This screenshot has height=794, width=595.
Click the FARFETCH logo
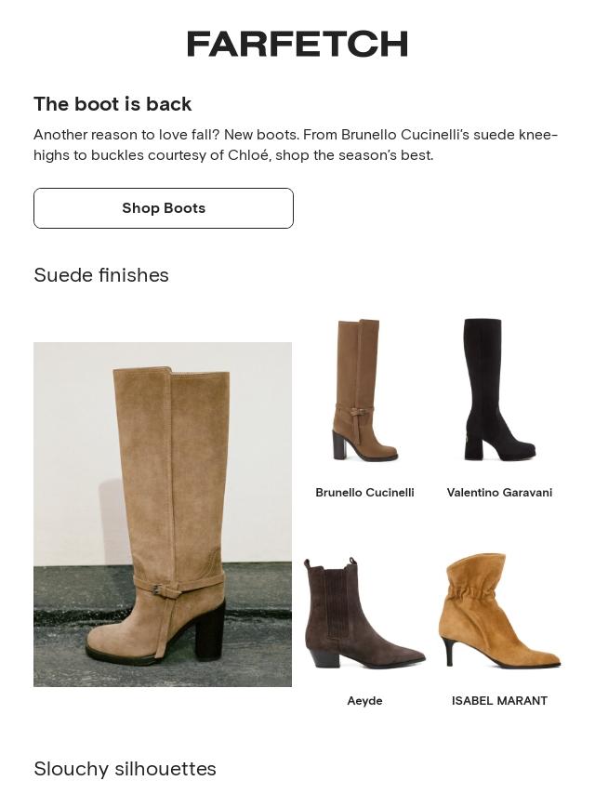pyautogui.click(x=297, y=44)
